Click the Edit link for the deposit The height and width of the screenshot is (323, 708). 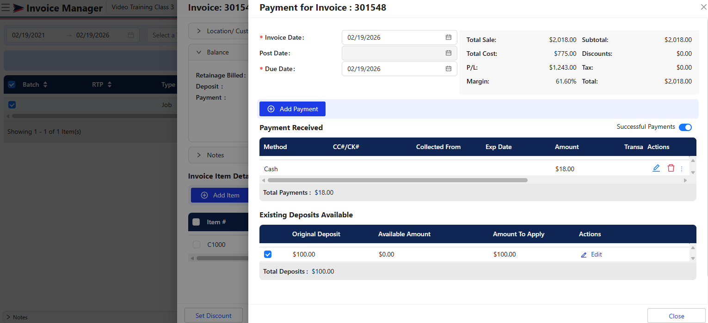click(591, 254)
